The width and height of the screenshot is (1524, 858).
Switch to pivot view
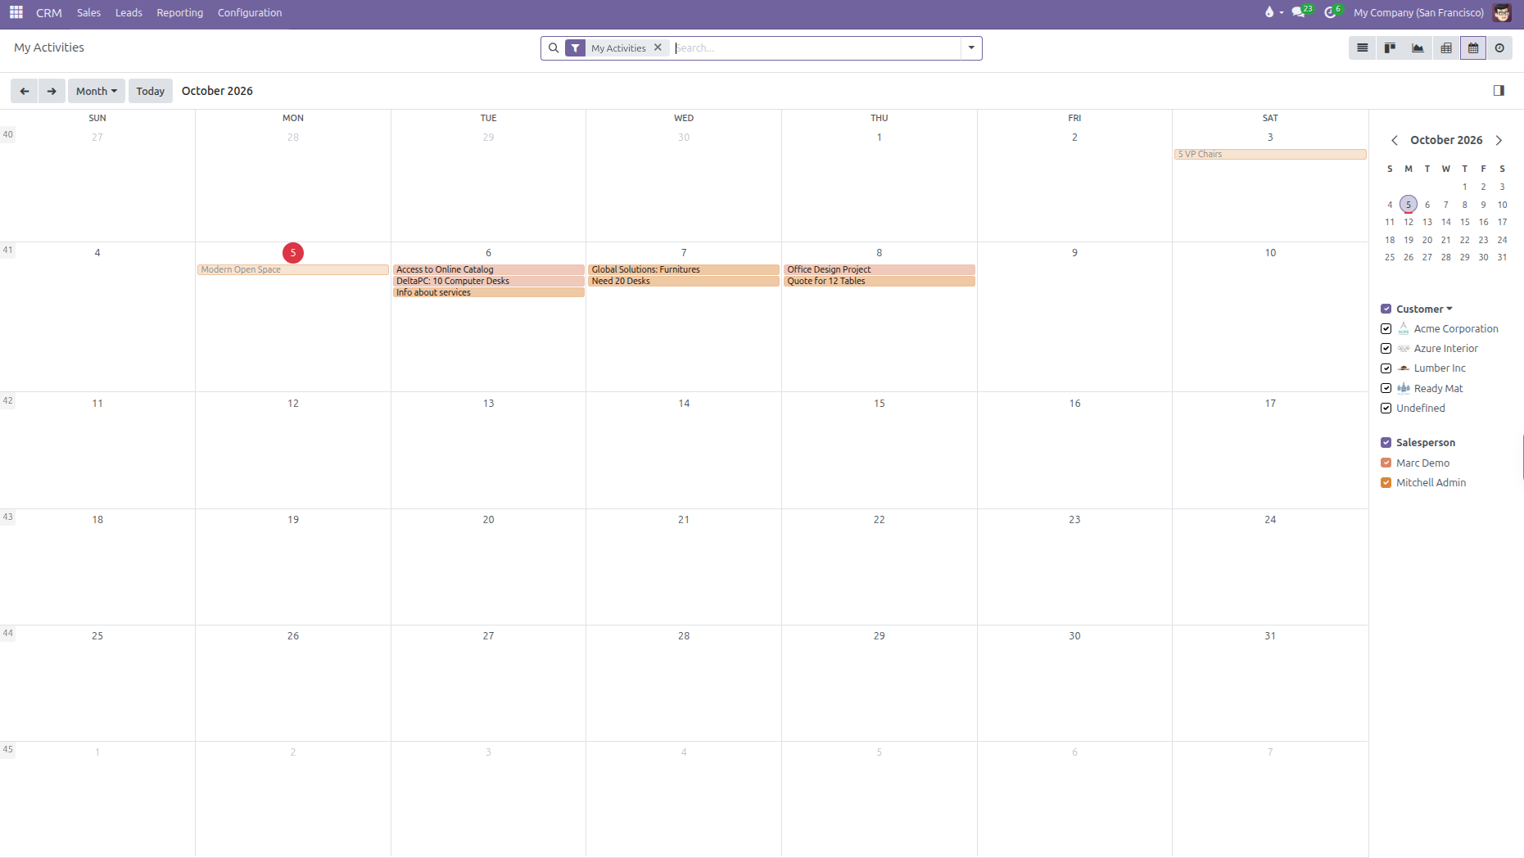pyautogui.click(x=1446, y=48)
